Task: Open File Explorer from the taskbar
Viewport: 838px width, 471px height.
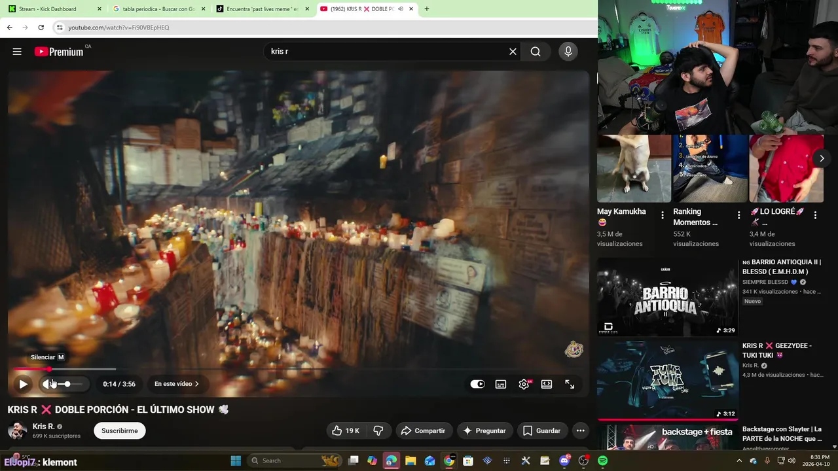Action: tap(410, 461)
